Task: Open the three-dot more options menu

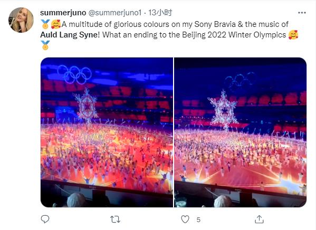Action: coord(302,13)
